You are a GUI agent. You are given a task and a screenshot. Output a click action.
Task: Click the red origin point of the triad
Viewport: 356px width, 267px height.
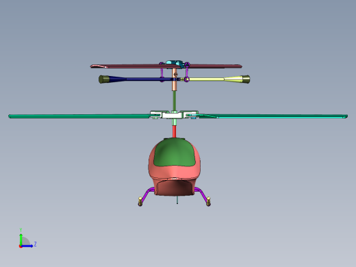point(21,246)
